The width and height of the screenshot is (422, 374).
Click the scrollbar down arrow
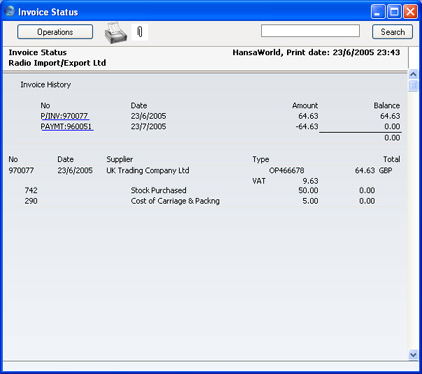[x=413, y=355]
